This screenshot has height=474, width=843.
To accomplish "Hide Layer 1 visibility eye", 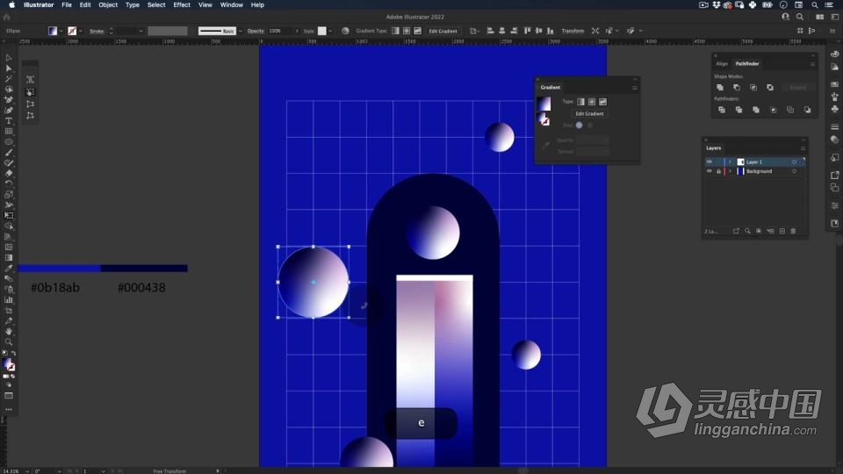I will (710, 162).
